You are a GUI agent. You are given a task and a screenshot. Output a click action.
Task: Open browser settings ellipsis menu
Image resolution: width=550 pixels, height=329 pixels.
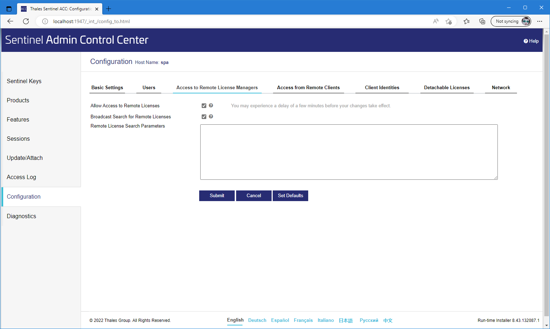point(539,21)
